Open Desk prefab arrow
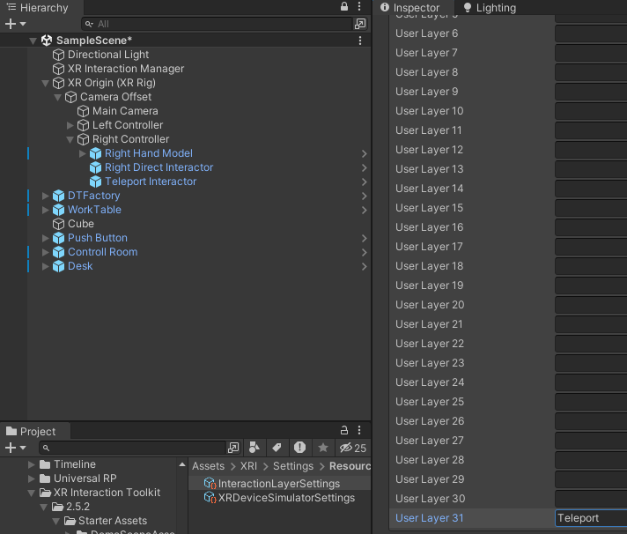 [x=364, y=266]
